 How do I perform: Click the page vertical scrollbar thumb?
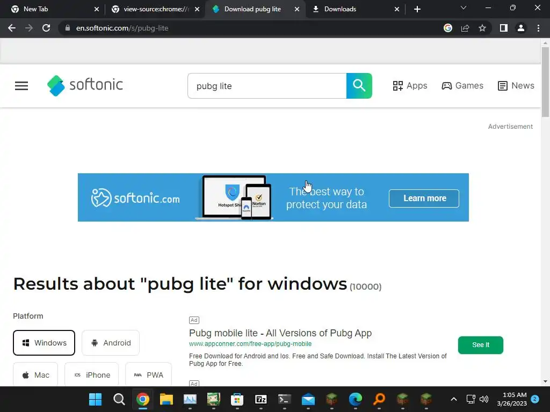click(x=545, y=82)
